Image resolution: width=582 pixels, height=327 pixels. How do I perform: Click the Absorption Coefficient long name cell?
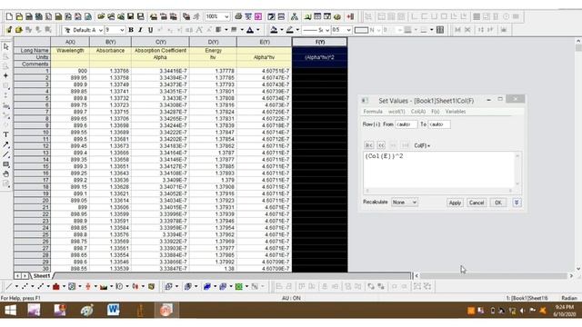pyautogui.click(x=160, y=51)
